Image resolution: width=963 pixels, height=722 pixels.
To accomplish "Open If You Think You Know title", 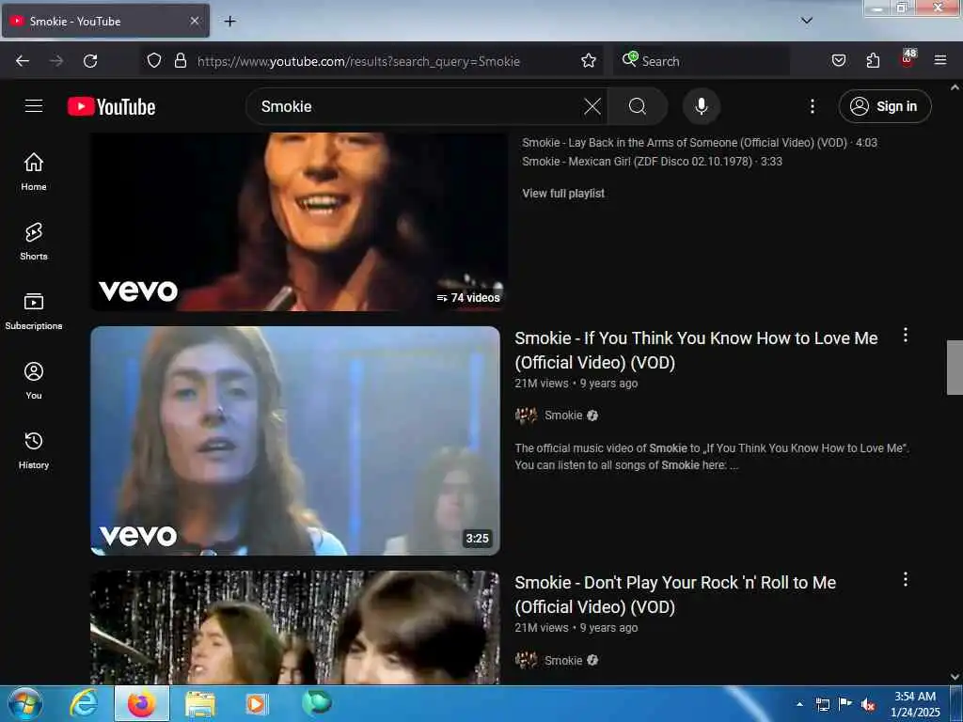I will pos(696,350).
